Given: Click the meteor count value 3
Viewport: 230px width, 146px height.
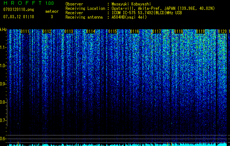Looking at the screenshot, I should tap(52, 17).
